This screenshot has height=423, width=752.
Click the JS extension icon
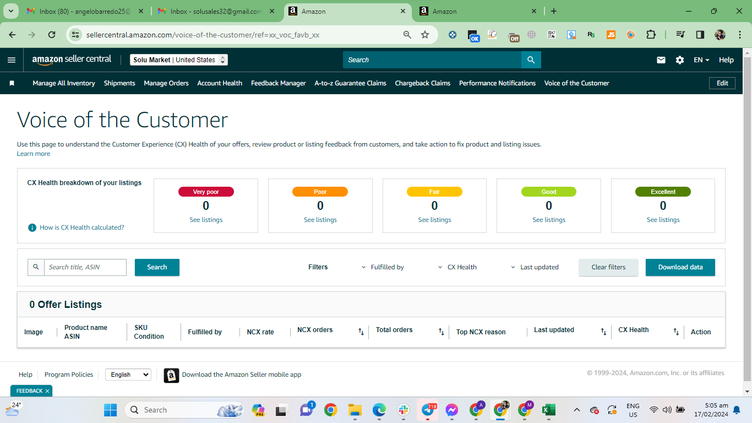tap(611, 35)
